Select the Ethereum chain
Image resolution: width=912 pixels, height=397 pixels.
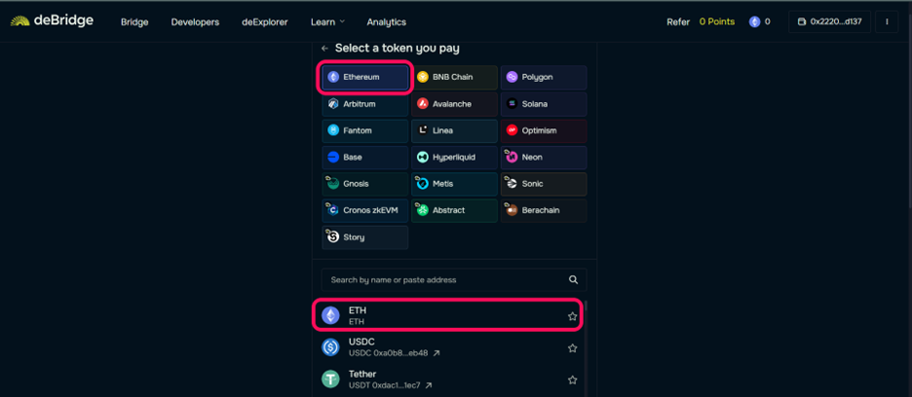(365, 77)
